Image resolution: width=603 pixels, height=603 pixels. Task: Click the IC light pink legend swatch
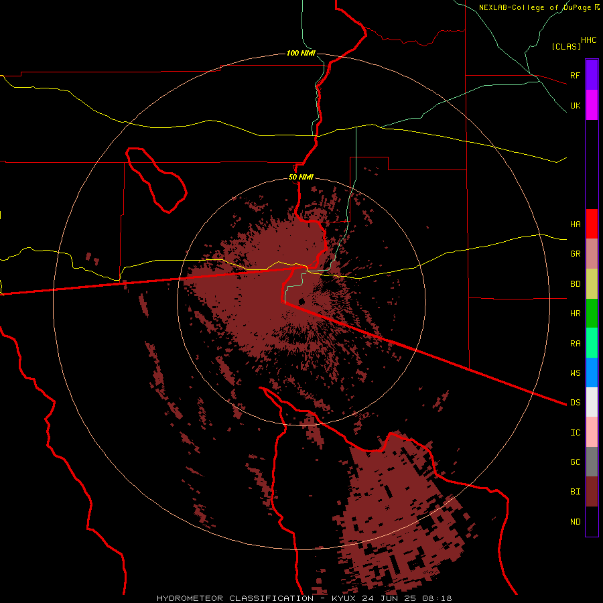(592, 432)
